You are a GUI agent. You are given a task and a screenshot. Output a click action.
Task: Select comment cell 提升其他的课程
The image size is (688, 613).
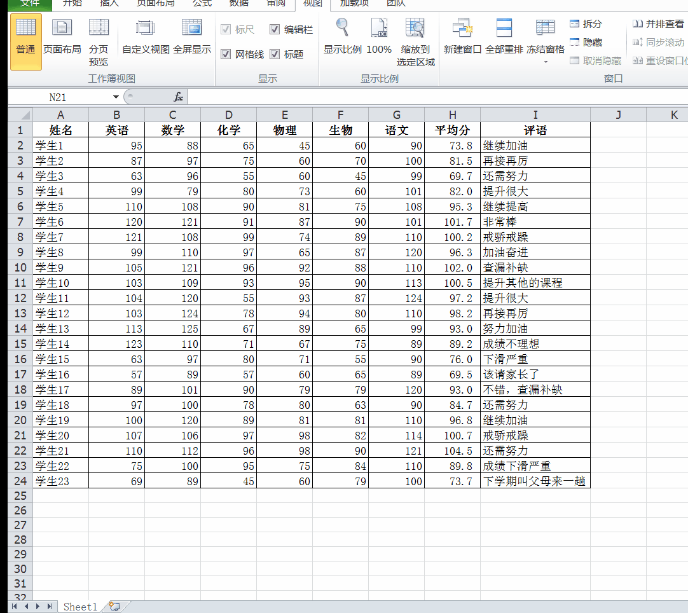click(x=535, y=283)
